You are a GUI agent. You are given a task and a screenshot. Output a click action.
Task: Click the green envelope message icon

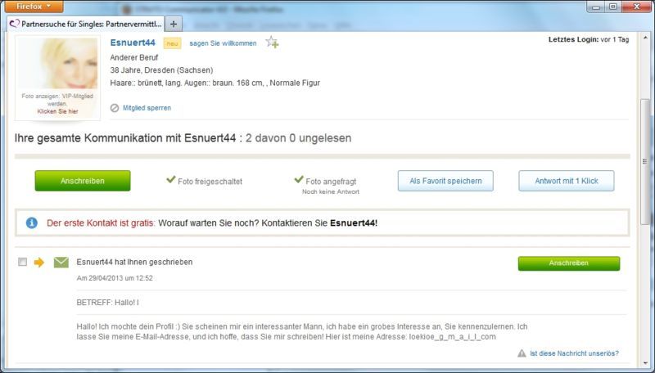61,263
